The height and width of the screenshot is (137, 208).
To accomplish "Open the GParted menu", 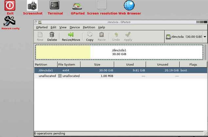I will [x=42, y=27].
